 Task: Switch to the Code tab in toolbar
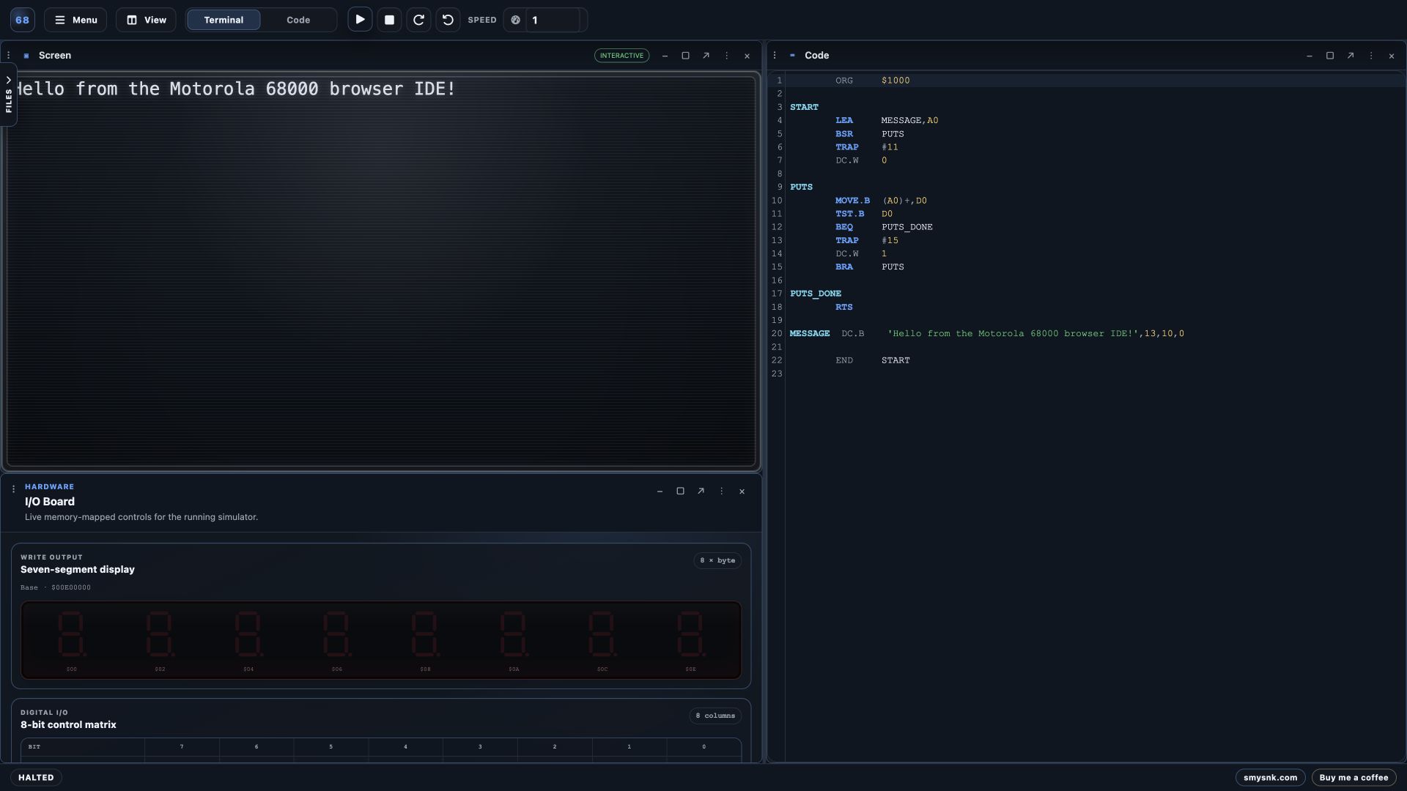(x=298, y=20)
